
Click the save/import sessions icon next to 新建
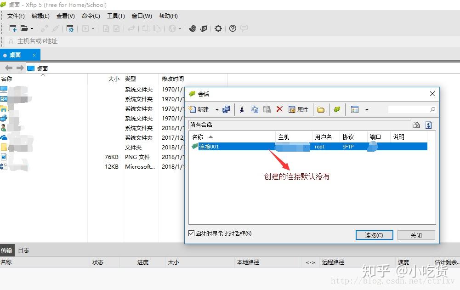click(x=226, y=109)
